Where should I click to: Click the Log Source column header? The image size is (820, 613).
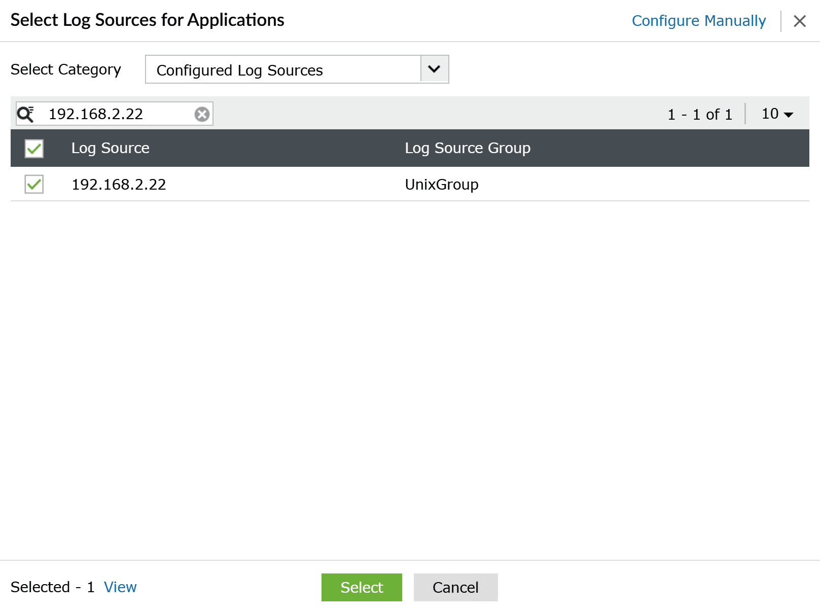coord(110,148)
